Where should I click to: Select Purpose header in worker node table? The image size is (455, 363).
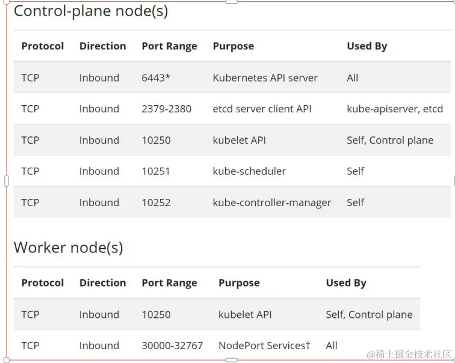(x=239, y=283)
